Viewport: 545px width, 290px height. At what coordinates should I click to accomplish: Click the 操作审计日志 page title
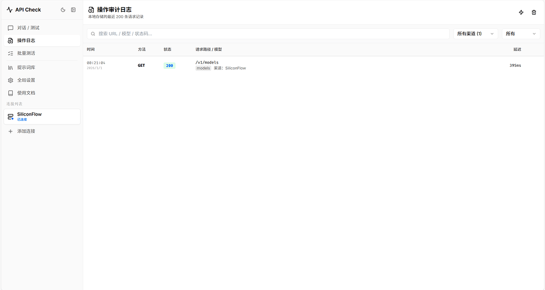(x=114, y=9)
